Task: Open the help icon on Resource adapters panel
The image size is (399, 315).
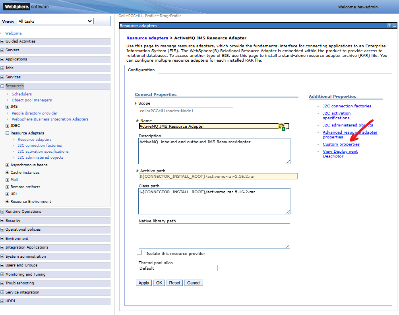Action: point(389,25)
